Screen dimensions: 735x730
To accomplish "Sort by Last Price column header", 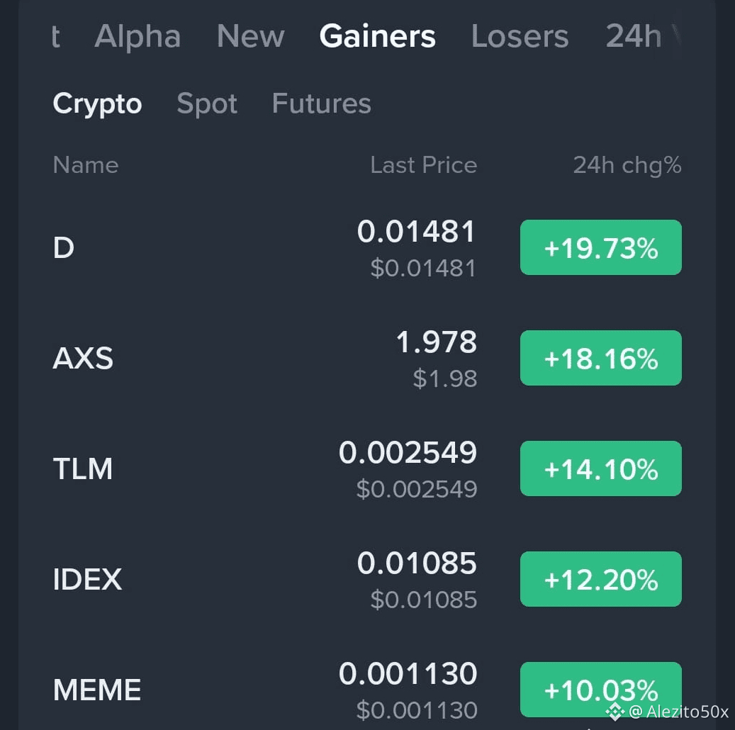I will tap(423, 165).
